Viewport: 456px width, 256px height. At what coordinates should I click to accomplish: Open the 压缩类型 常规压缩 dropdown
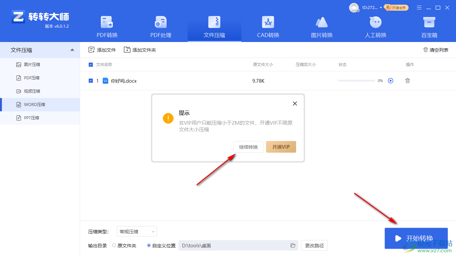coord(137,231)
